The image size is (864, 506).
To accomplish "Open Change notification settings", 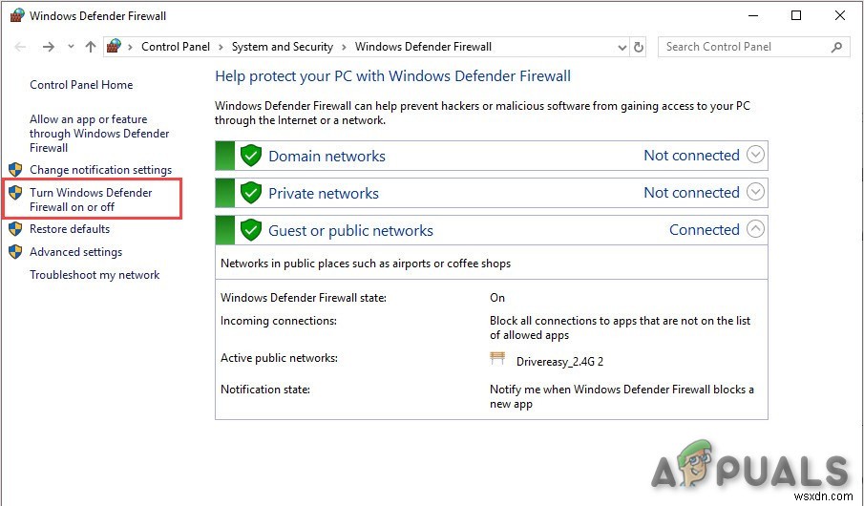I will (101, 170).
